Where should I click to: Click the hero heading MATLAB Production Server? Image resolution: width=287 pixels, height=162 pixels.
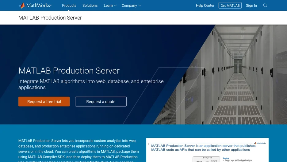pos(69,71)
